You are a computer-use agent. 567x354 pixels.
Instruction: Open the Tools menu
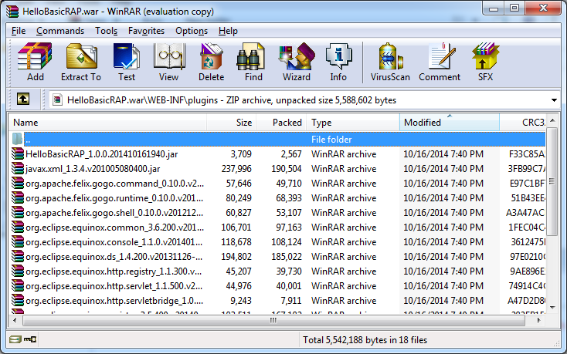tap(107, 31)
